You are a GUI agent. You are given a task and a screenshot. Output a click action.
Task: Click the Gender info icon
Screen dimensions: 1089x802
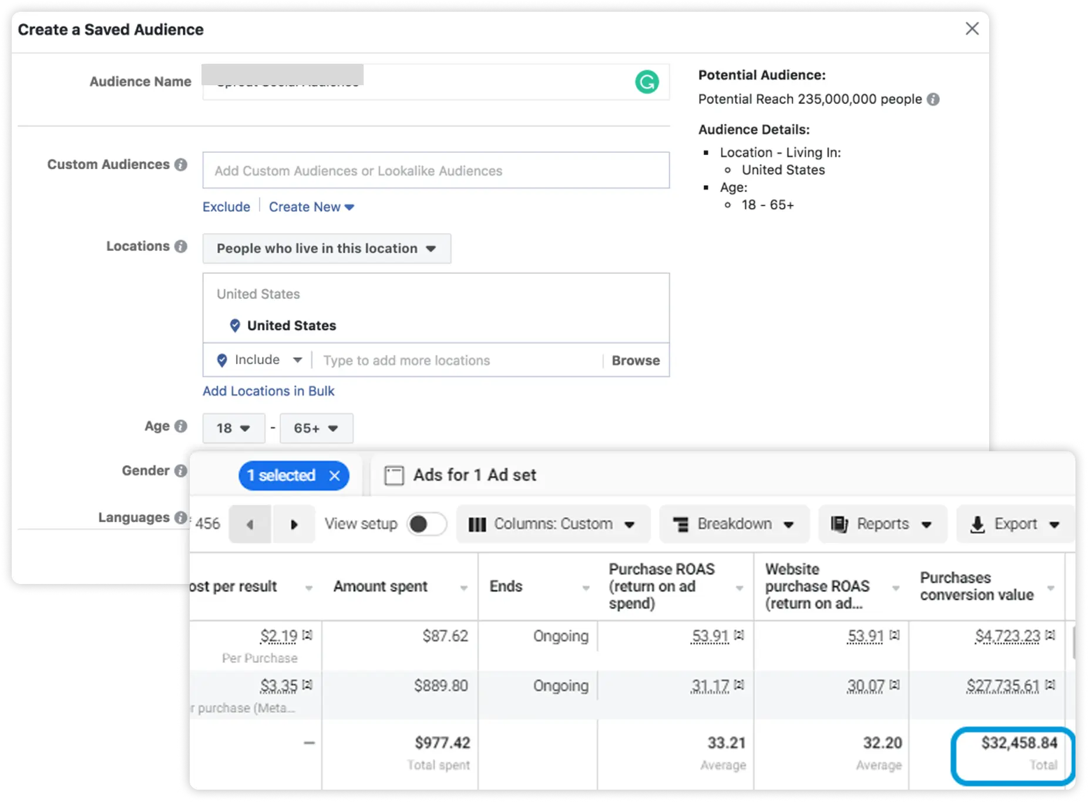[181, 471]
